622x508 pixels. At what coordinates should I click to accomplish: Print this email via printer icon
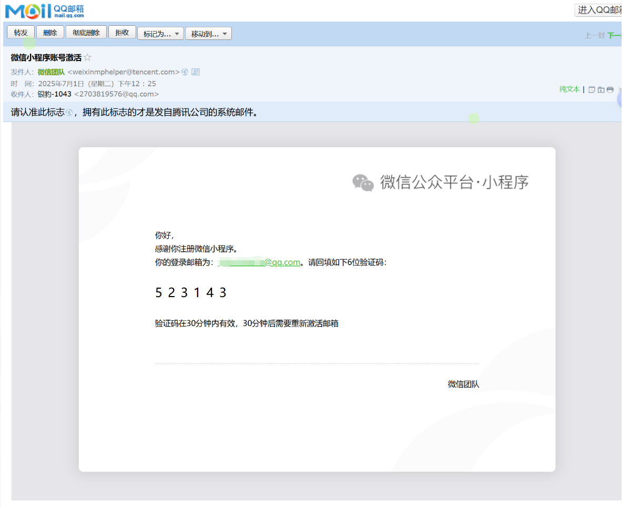click(610, 90)
